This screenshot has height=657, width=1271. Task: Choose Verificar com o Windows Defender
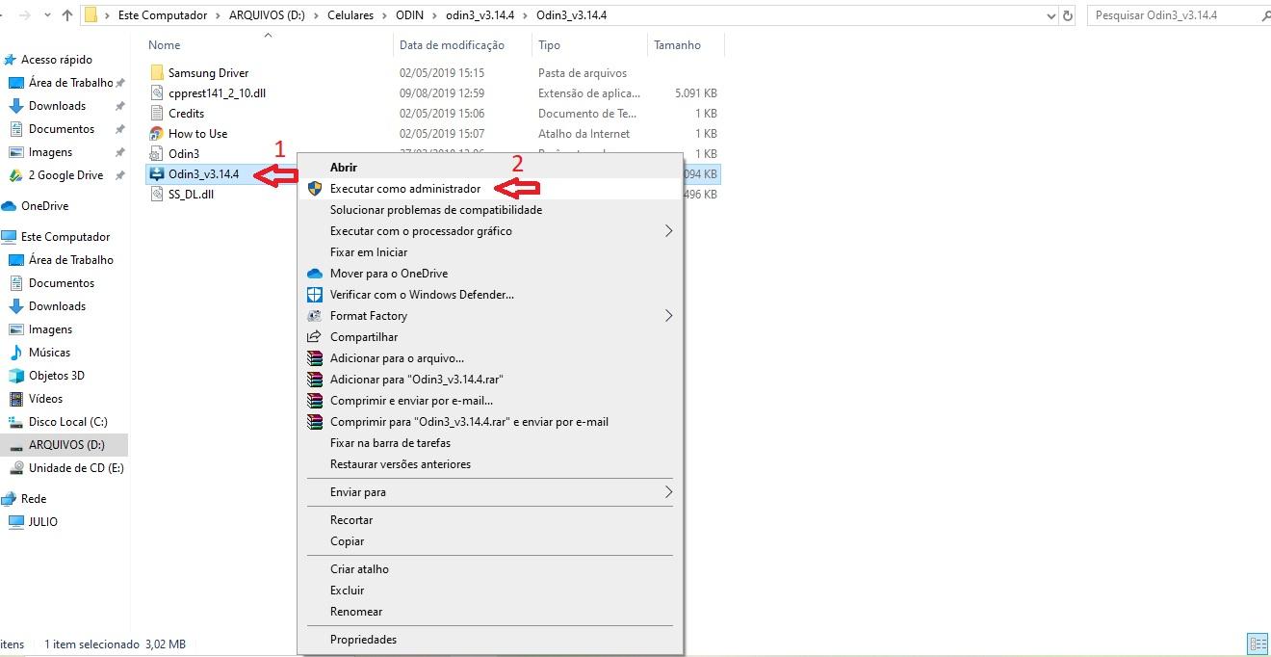tap(490, 295)
